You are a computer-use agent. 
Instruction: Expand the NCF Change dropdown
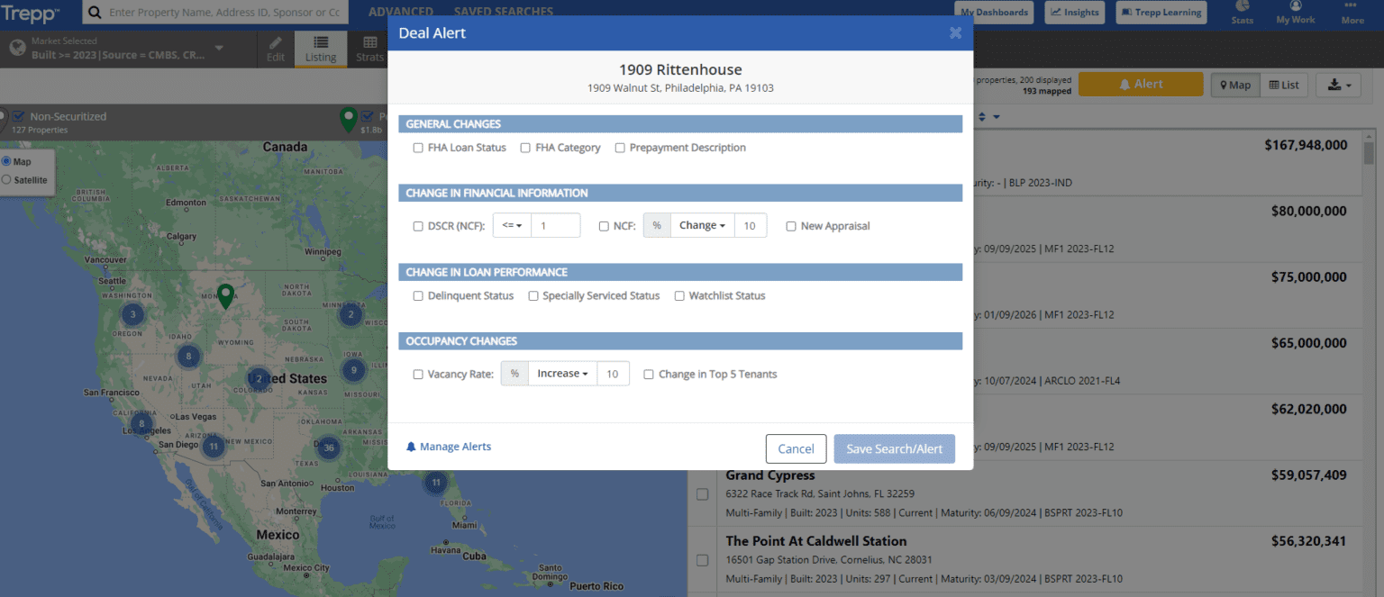coord(702,226)
